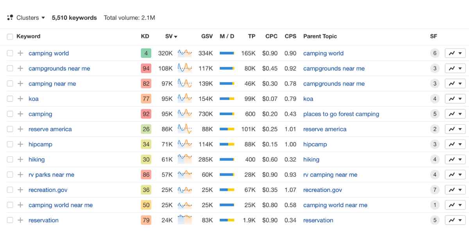Open SV trend sparkline for camping world
The height and width of the screenshot is (234, 469).
(x=185, y=53)
